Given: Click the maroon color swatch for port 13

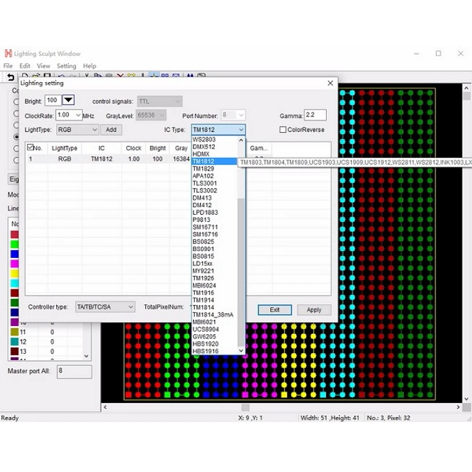Looking at the screenshot, I should point(14,351).
